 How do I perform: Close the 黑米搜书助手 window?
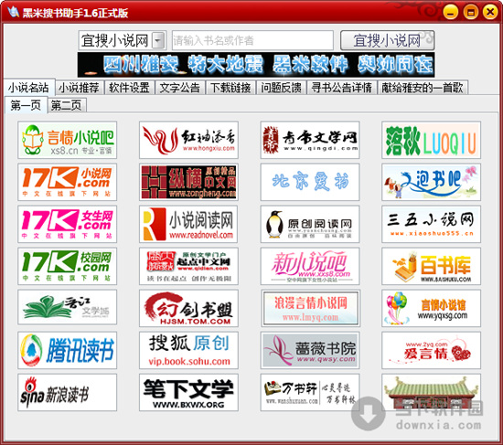pyautogui.click(x=490, y=12)
